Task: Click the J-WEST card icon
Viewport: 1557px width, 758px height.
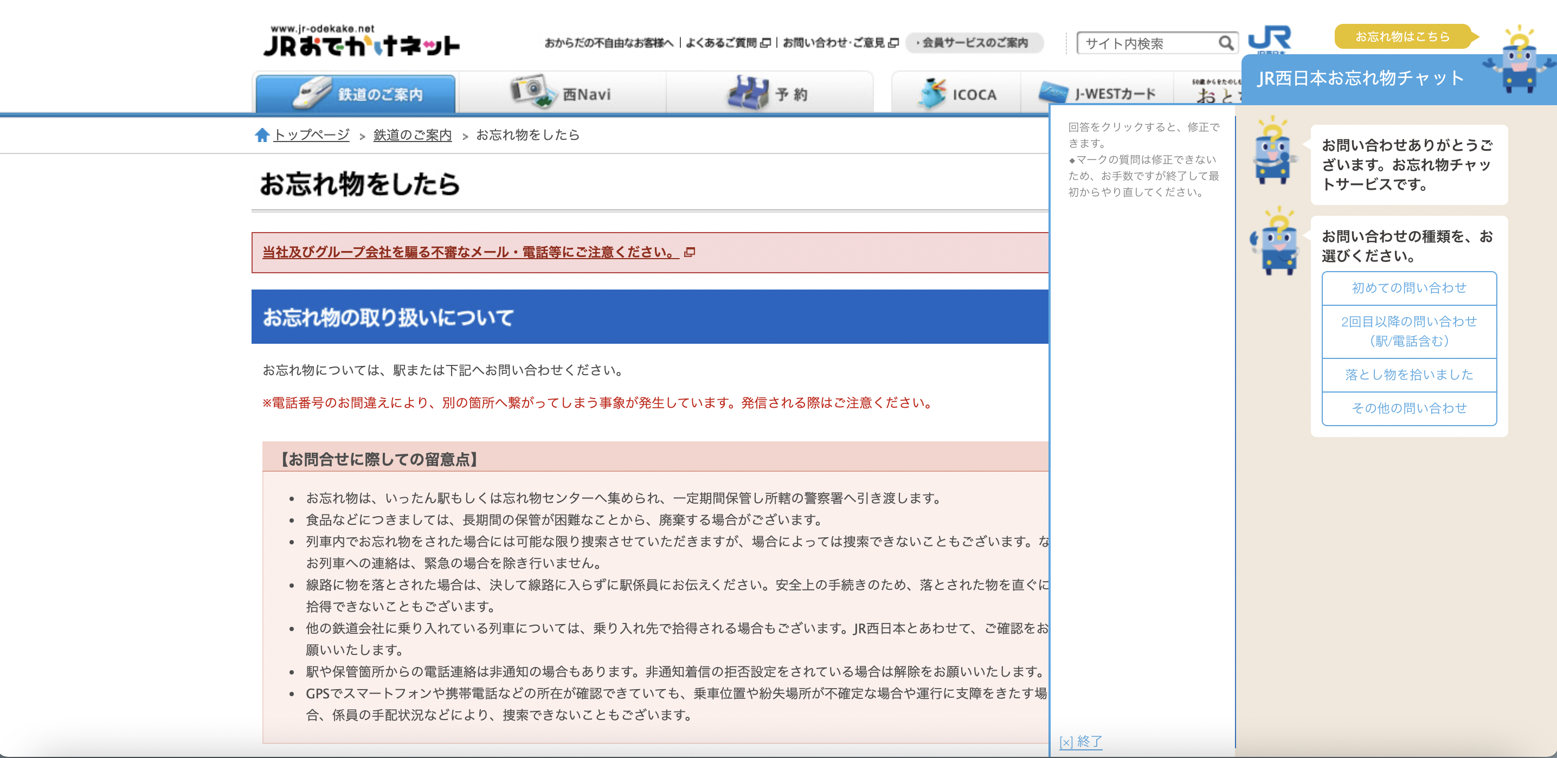Action: (1052, 93)
